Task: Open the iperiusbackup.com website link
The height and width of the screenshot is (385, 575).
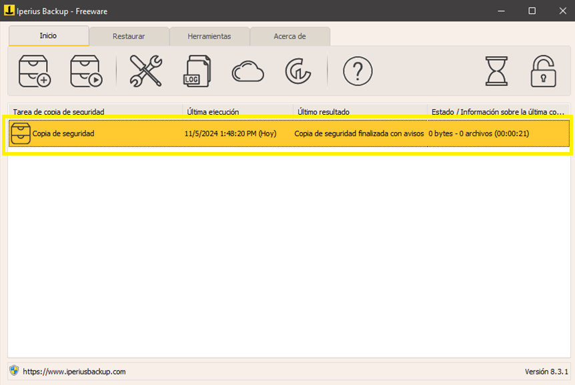Action: [74, 372]
